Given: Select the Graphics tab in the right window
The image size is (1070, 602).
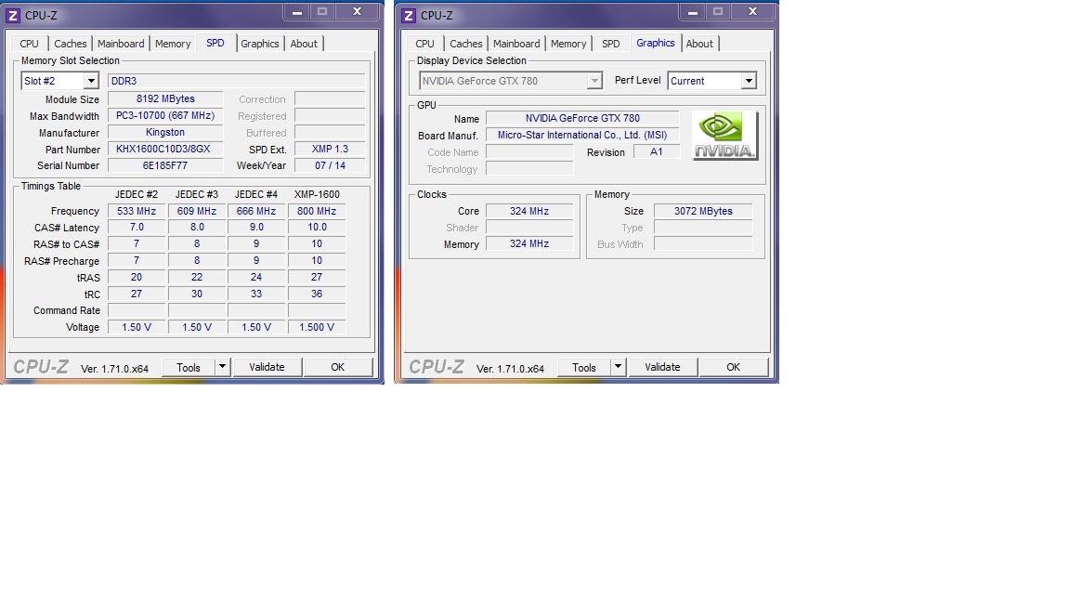Looking at the screenshot, I should click(656, 43).
